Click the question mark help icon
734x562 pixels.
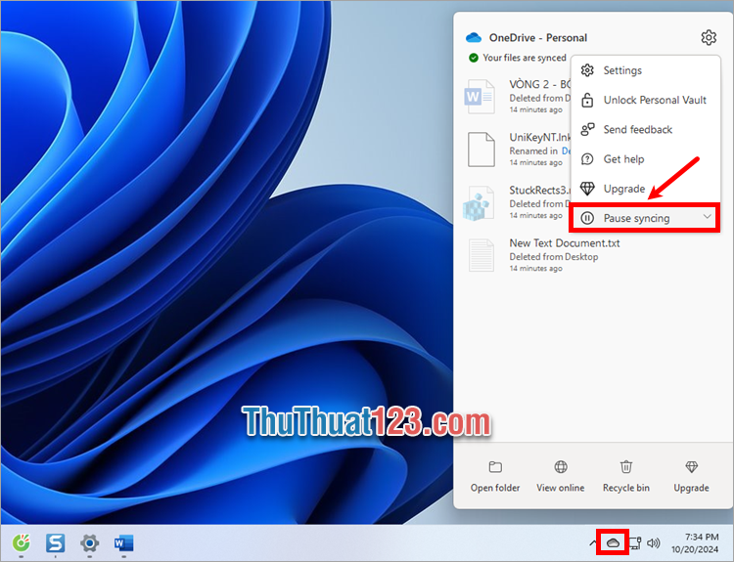587,159
